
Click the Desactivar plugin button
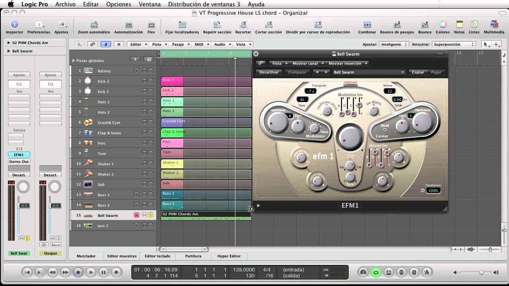269,72
